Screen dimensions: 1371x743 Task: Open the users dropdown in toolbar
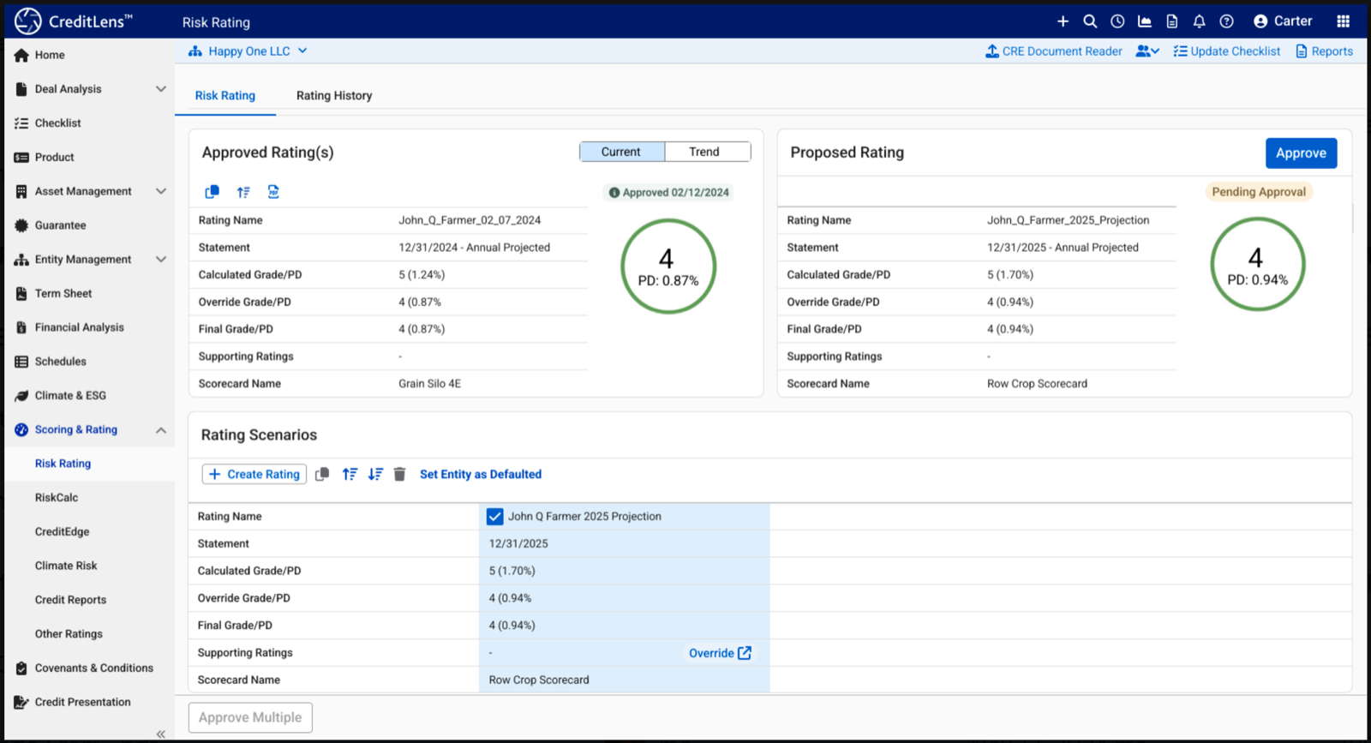[x=1147, y=51]
